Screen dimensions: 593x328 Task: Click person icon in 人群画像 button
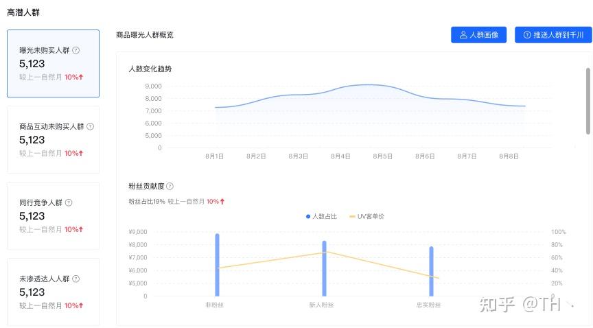pyautogui.click(x=463, y=35)
